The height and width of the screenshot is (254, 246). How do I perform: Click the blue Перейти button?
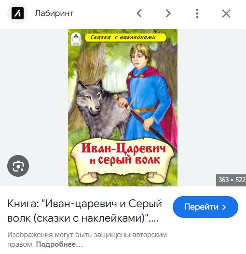tap(205, 207)
